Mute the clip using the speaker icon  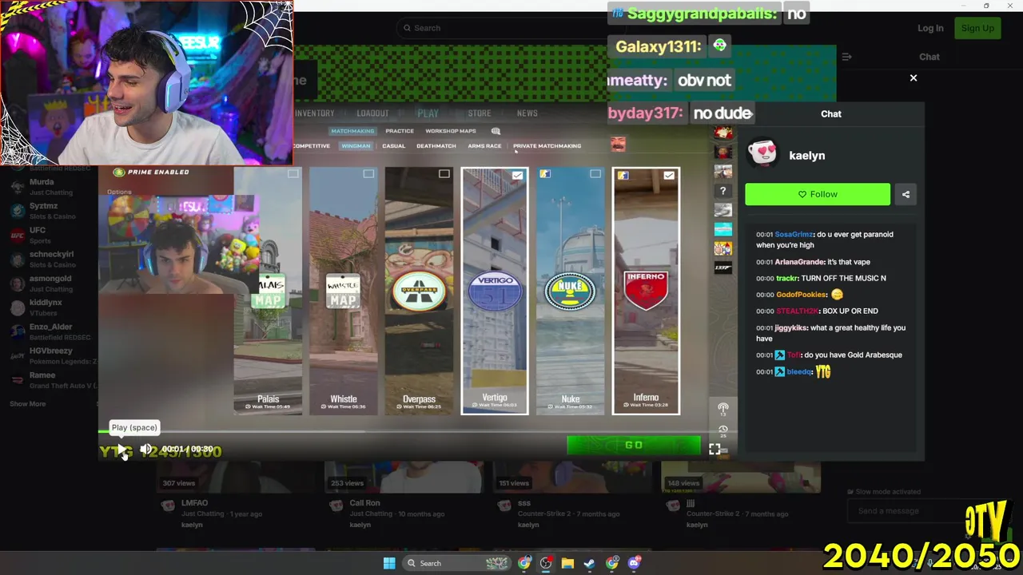[x=146, y=450]
